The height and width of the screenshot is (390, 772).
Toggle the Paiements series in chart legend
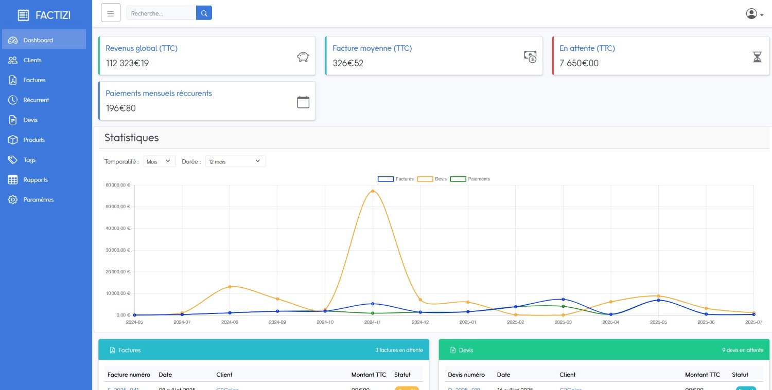(x=470, y=179)
